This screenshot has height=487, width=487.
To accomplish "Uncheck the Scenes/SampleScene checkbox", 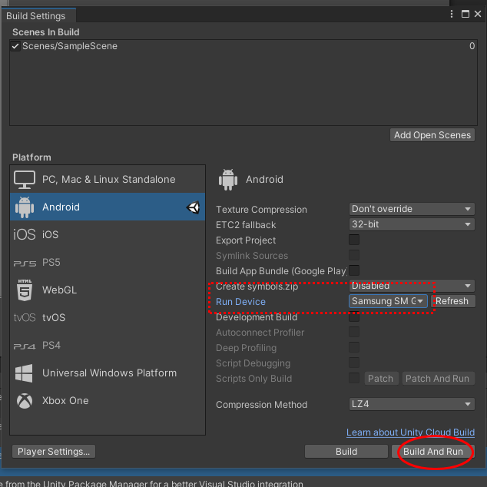I will point(15,46).
